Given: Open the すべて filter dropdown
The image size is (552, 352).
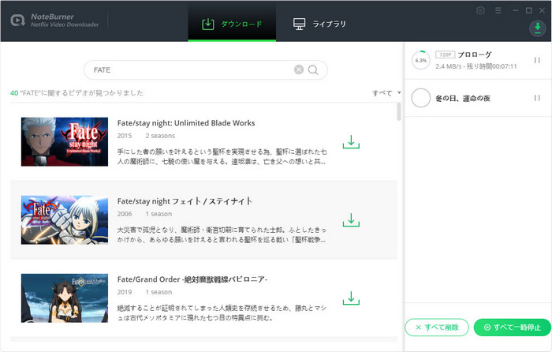Looking at the screenshot, I should [x=386, y=93].
